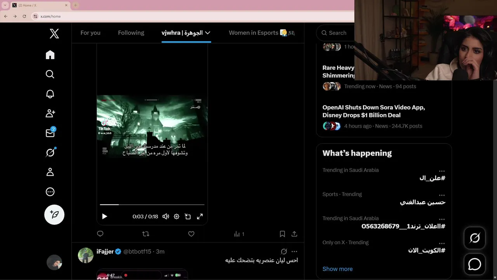Viewport: 497px width, 280px height.
Task: Seek on the video progress bar
Action: coord(152,204)
